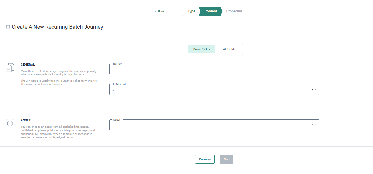373x174 pixels.
Task: Select the Content step in wizard
Action: coord(210,11)
